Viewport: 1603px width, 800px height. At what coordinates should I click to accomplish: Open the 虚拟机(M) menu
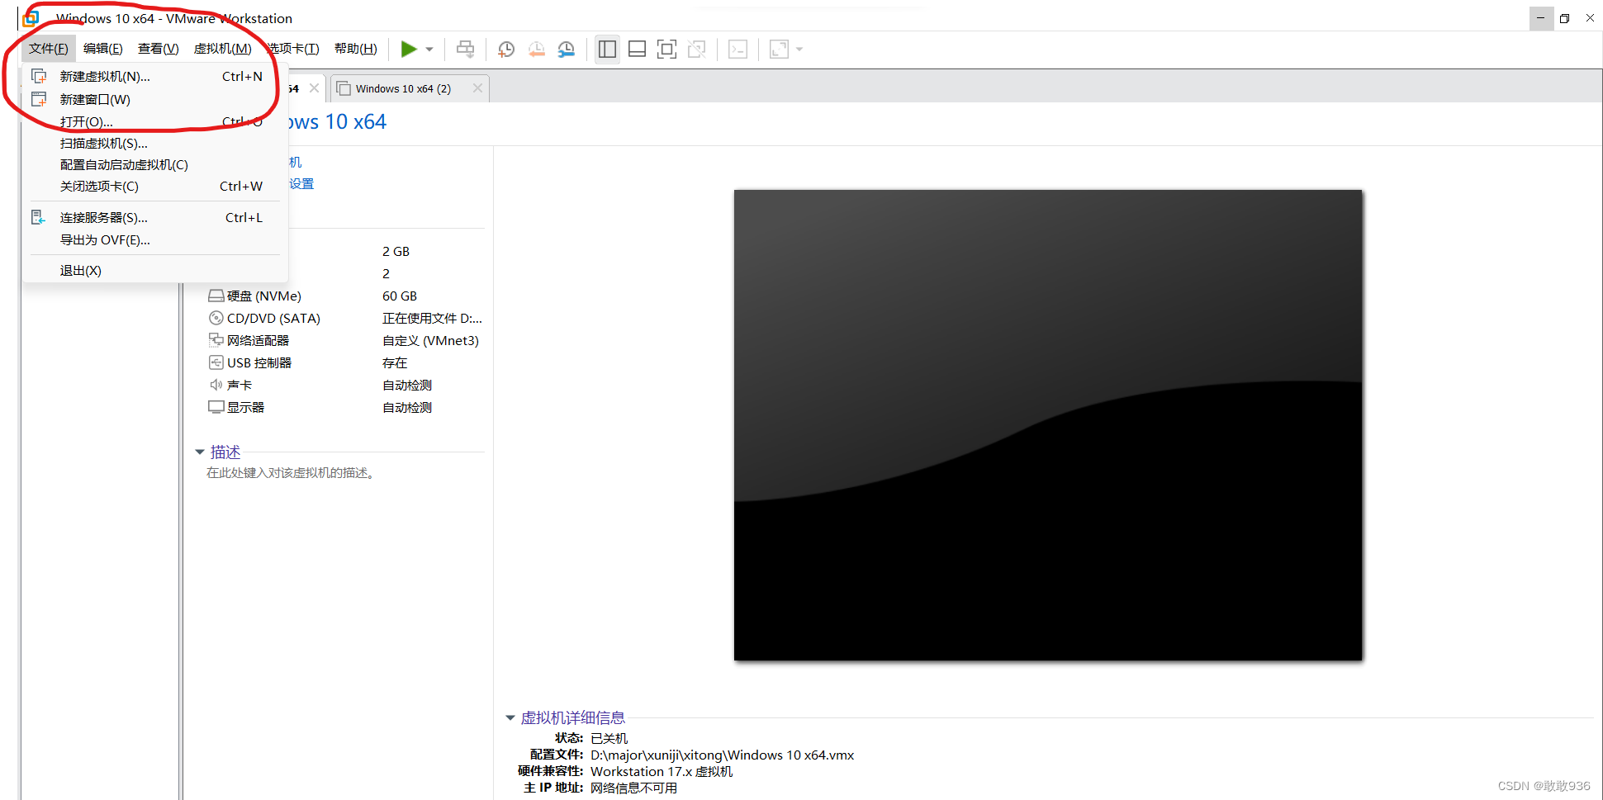[222, 49]
